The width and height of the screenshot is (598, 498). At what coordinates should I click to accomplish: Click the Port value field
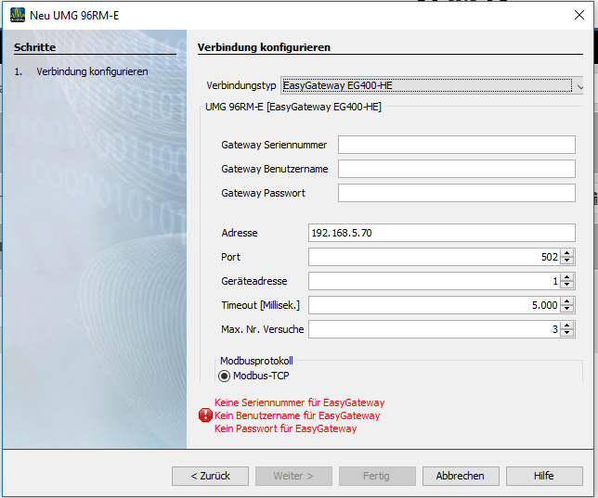[434, 257]
